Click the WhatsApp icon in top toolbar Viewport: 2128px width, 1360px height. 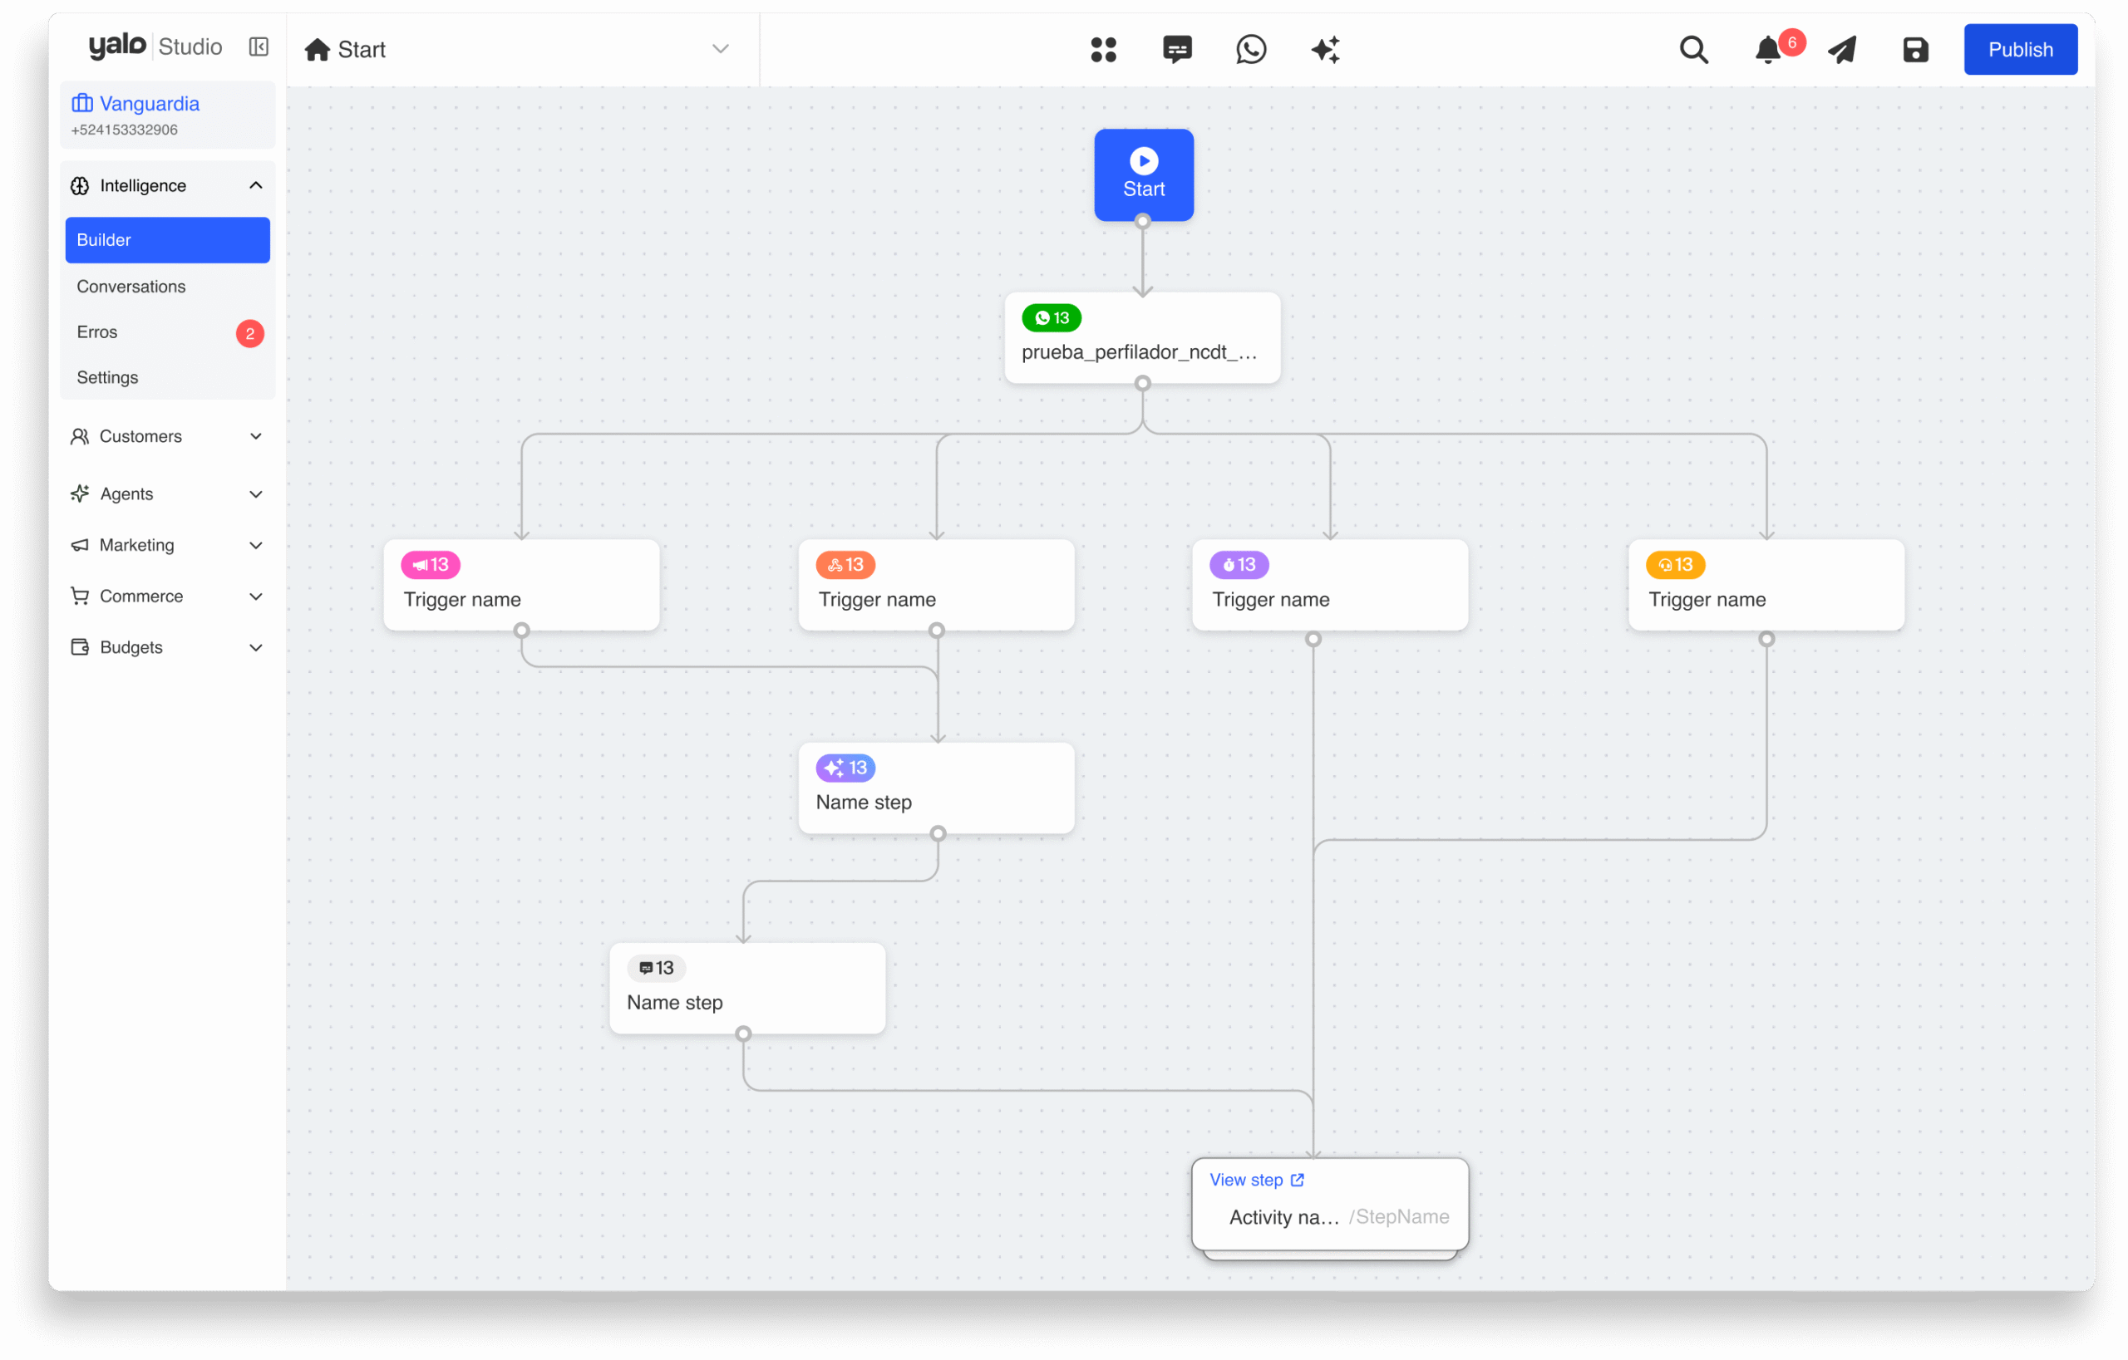[x=1250, y=50]
